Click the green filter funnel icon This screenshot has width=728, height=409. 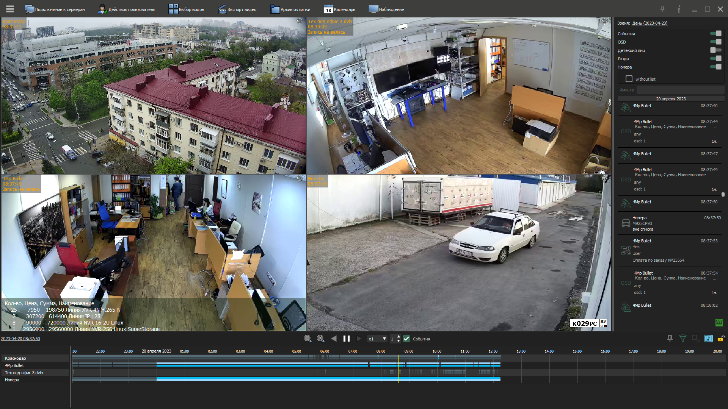pyautogui.click(x=682, y=339)
